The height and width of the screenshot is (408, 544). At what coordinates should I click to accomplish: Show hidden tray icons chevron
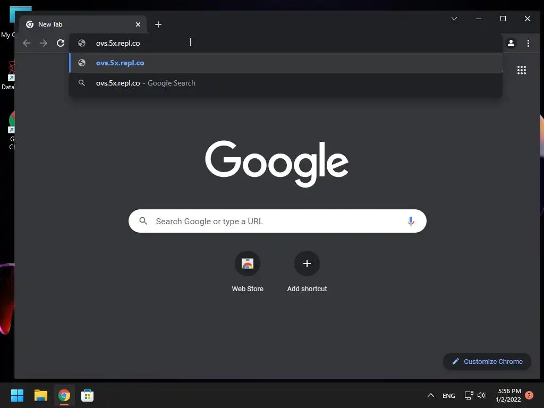coord(430,395)
